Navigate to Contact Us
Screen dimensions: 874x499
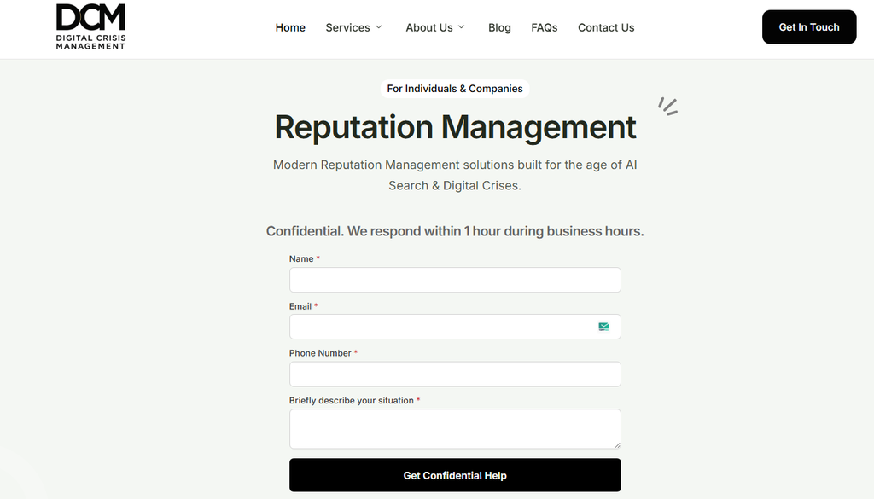click(606, 27)
